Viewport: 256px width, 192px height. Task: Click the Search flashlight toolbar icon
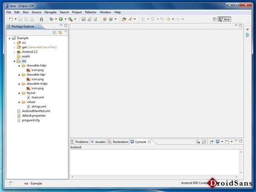(130, 19)
